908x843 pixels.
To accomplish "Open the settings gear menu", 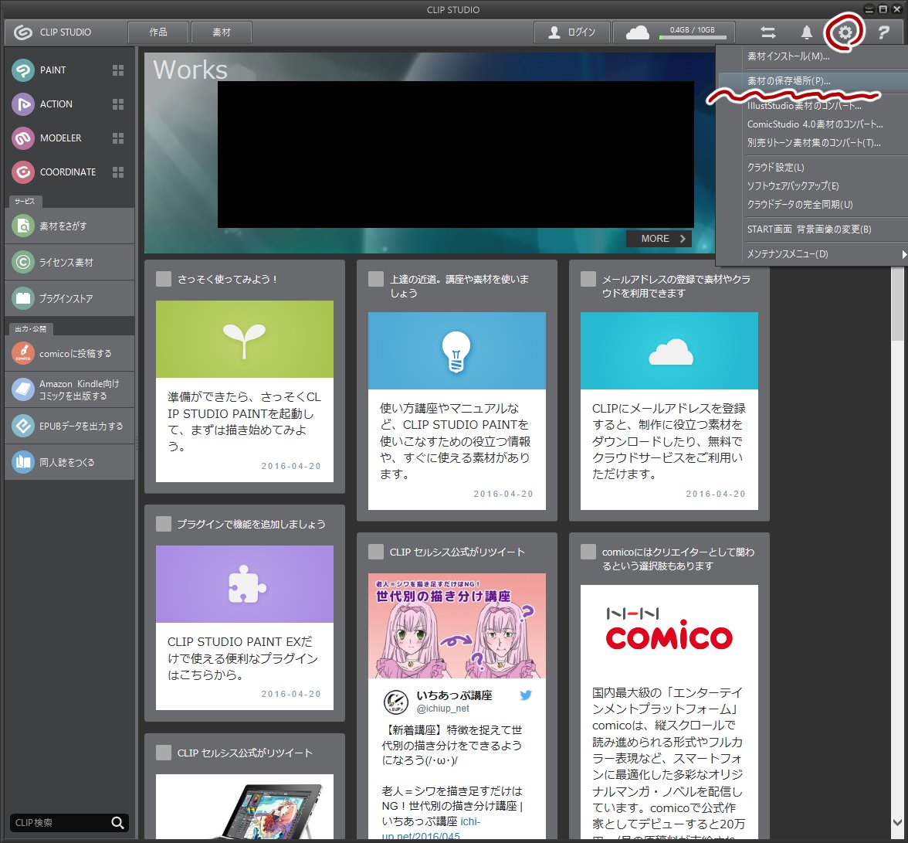I will pyautogui.click(x=845, y=32).
